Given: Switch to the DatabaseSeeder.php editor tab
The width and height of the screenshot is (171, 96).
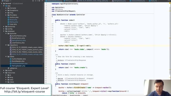Looking at the screenshot, I should tap(138, 1).
